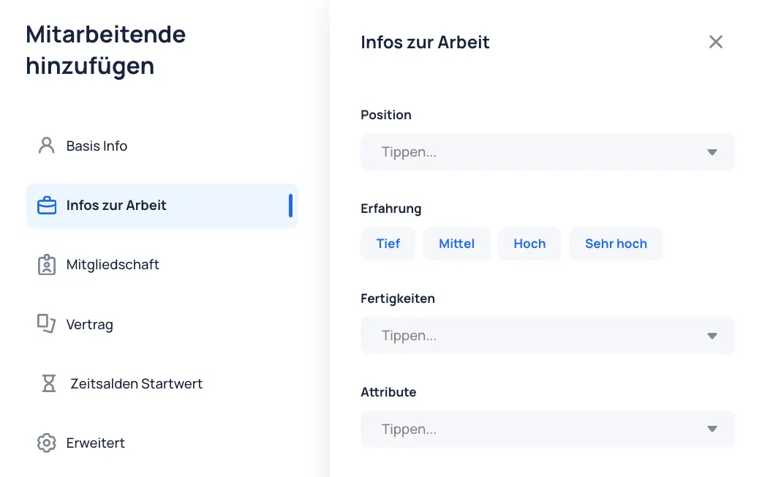Focus the Fertigkeiten Tippen... field
The height and width of the screenshot is (477, 762).
pyautogui.click(x=547, y=336)
